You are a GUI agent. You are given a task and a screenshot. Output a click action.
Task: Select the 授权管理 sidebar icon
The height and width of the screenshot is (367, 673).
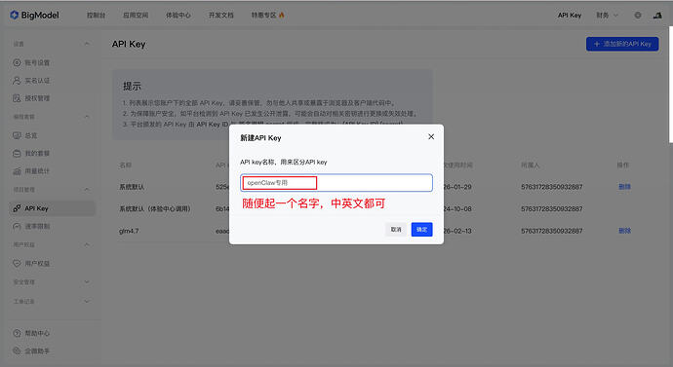click(17, 98)
